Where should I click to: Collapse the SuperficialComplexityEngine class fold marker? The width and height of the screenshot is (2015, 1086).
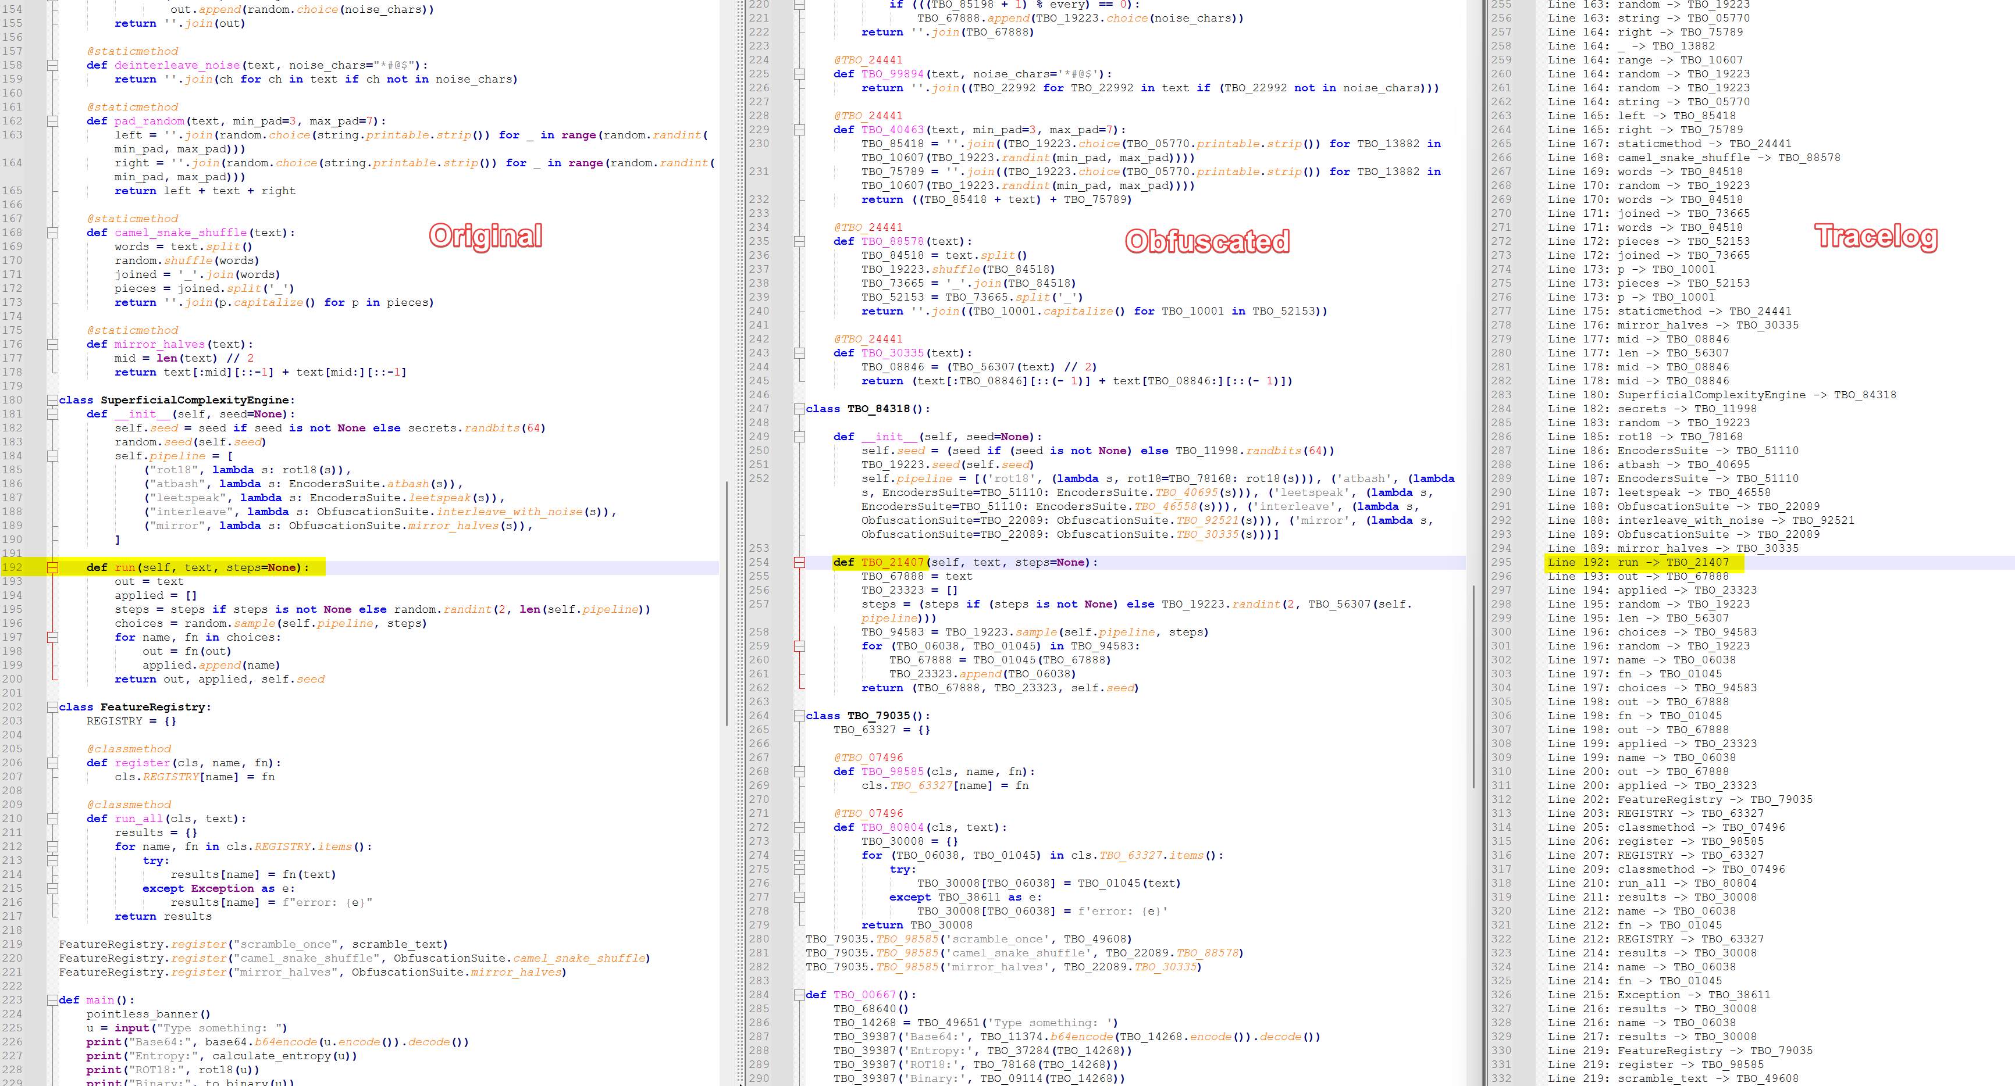52,401
